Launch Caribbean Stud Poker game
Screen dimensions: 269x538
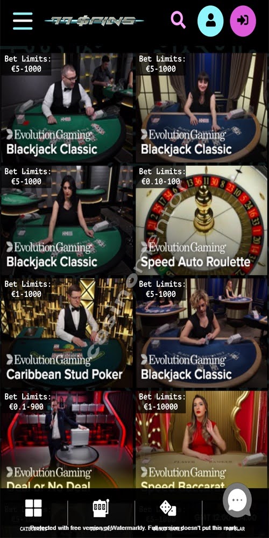(67, 333)
